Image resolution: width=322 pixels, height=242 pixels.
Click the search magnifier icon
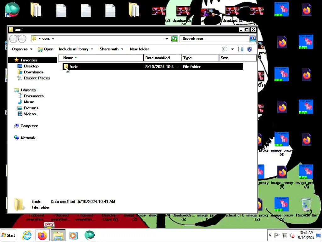pos(253,39)
